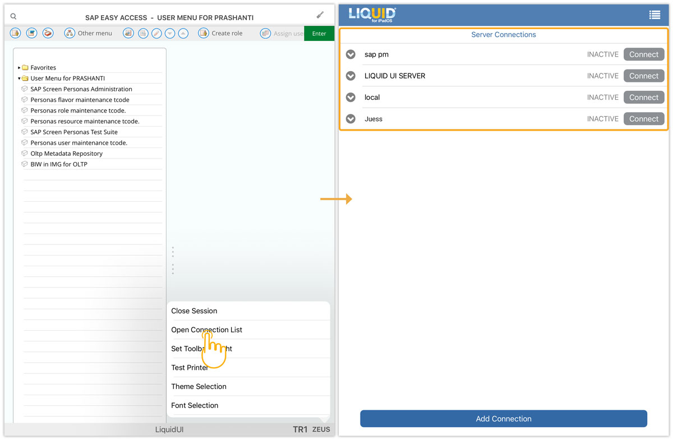
Task: Click INACTIVE status for Juess
Action: click(603, 119)
